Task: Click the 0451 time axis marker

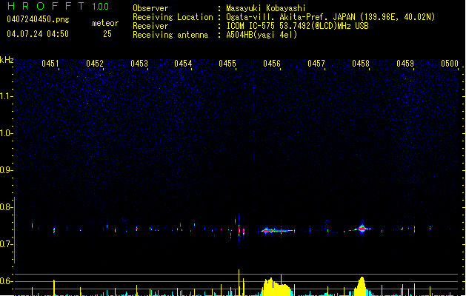Action: pos(50,64)
